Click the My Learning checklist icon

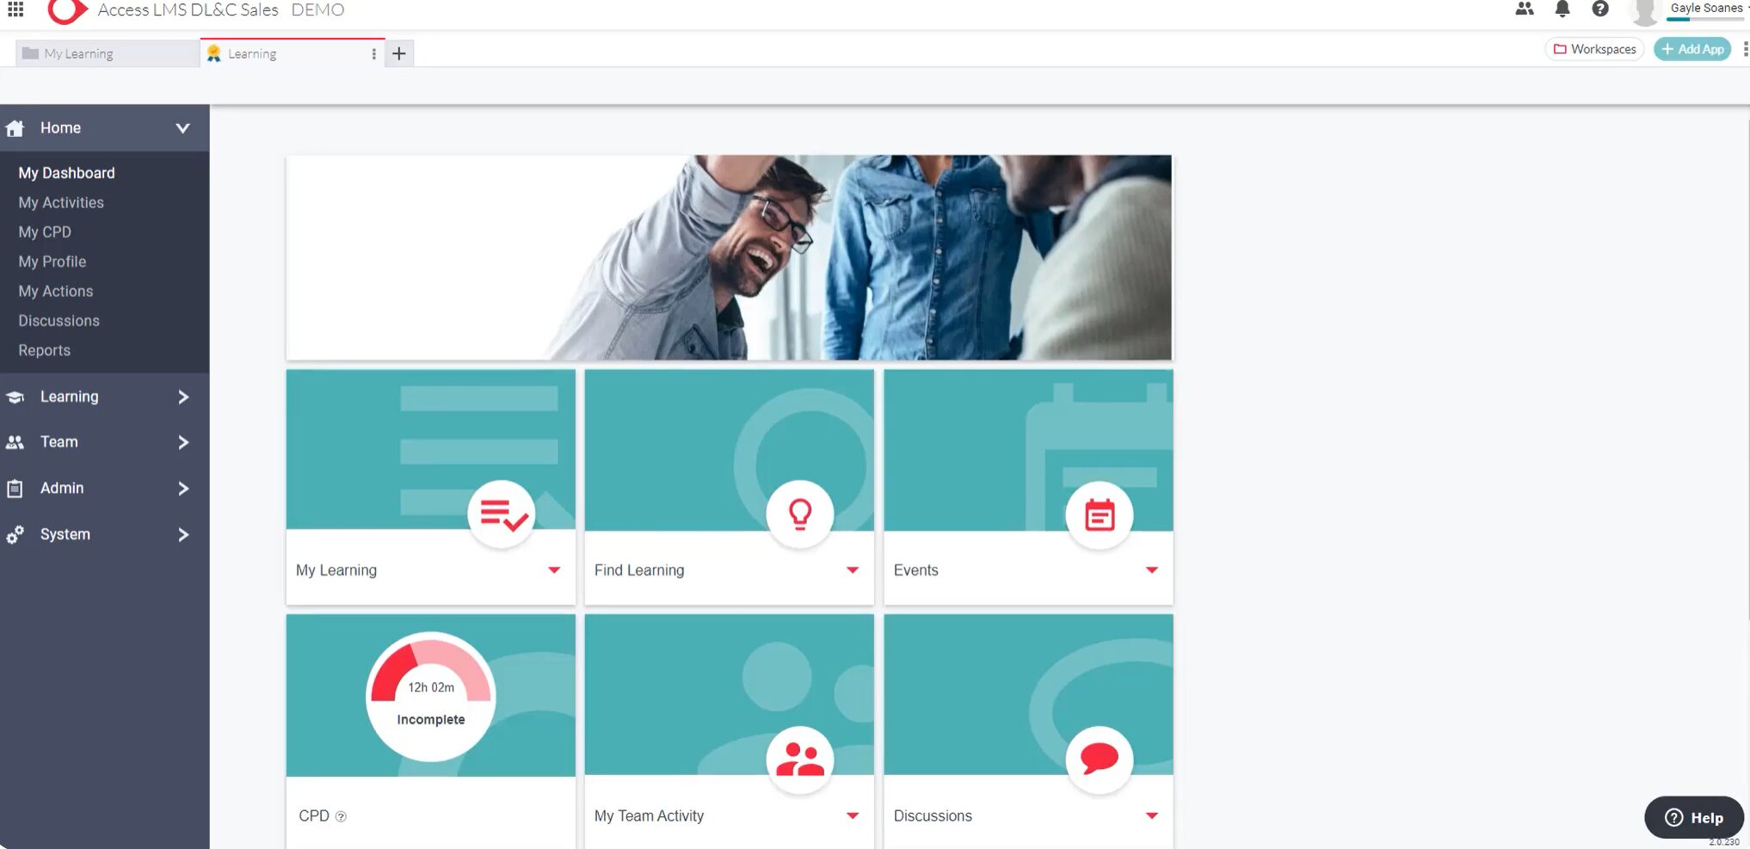coord(502,514)
